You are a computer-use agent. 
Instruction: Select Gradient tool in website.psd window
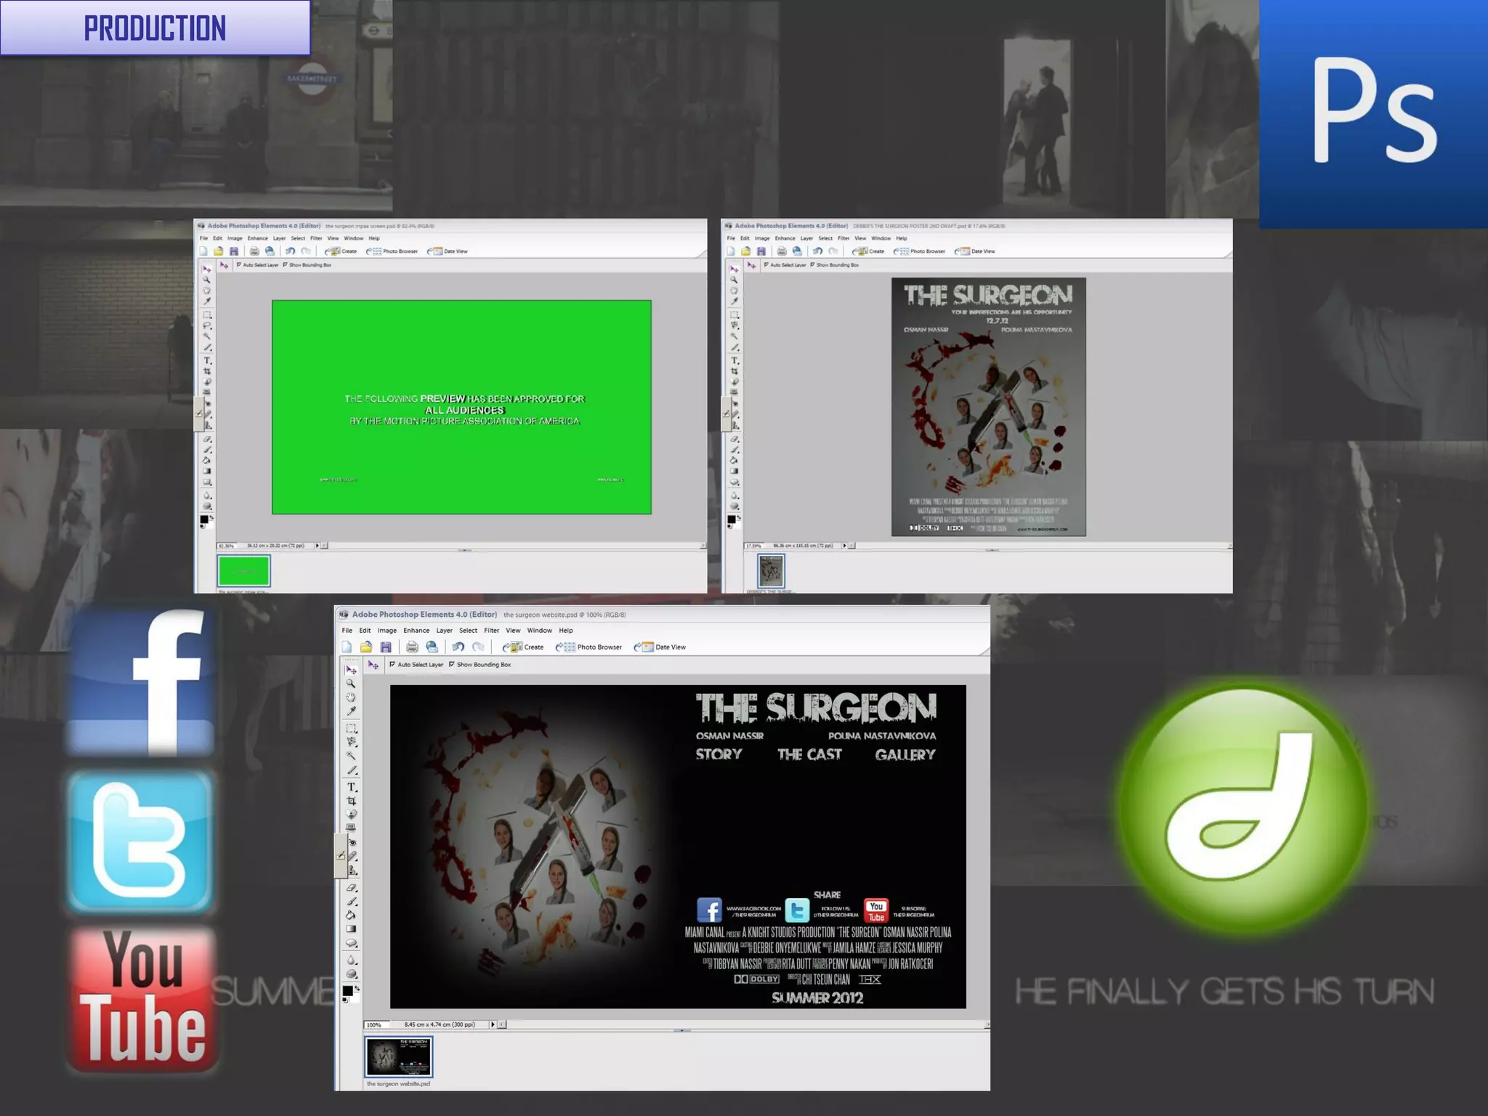click(352, 929)
